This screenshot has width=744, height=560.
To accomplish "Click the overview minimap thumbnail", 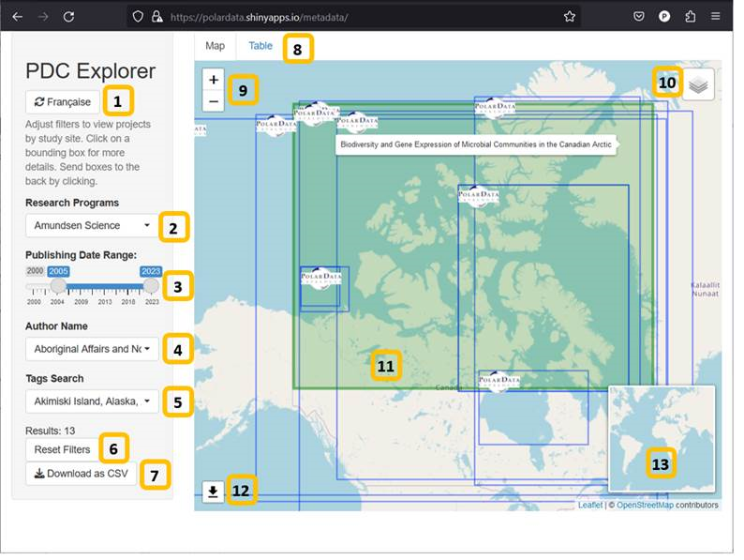I will 661,439.
